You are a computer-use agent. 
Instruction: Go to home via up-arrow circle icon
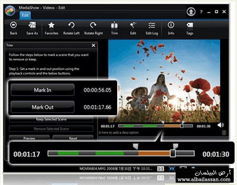[191, 12]
